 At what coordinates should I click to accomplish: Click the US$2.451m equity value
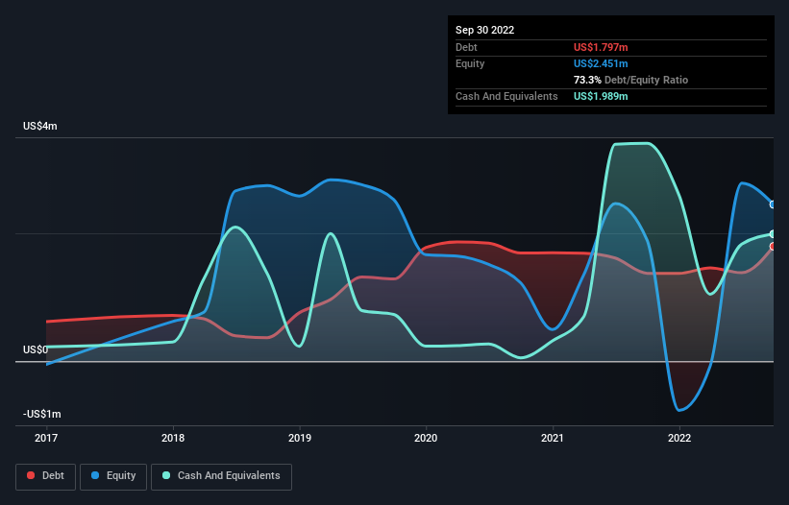tap(601, 63)
